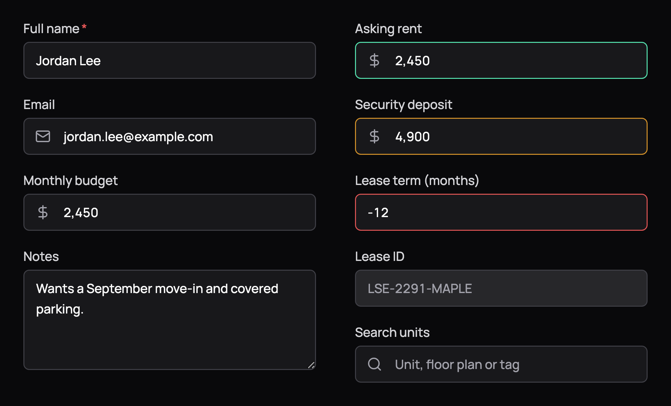The image size is (671, 406).
Task: Click the Email input field
Action: point(169,136)
